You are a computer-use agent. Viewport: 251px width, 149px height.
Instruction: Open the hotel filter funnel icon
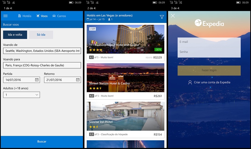(x=162, y=17)
